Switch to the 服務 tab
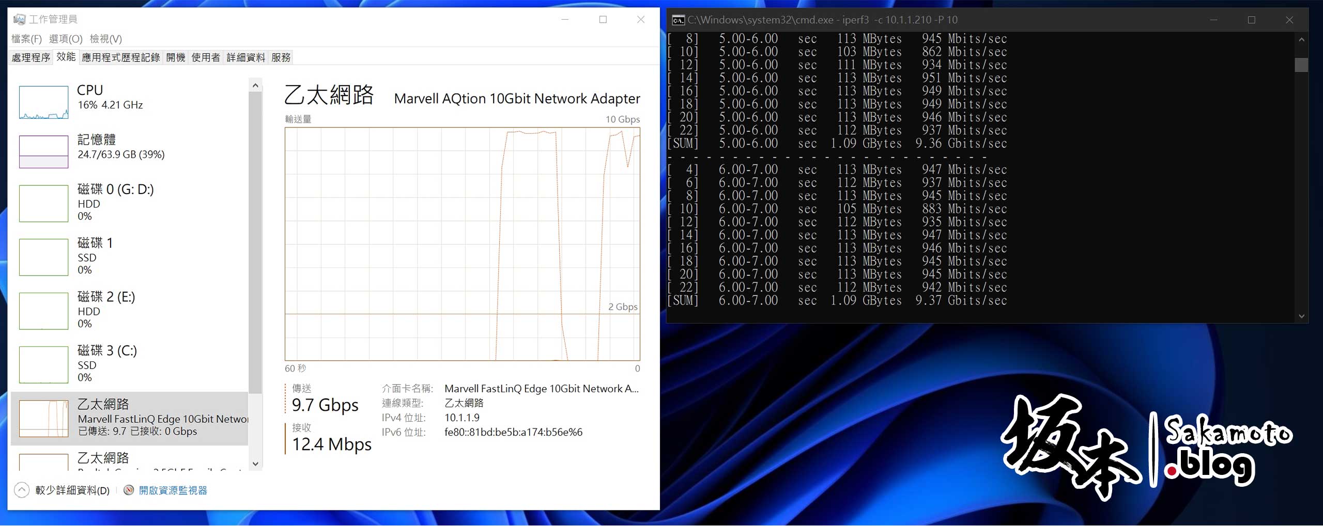 281,57
